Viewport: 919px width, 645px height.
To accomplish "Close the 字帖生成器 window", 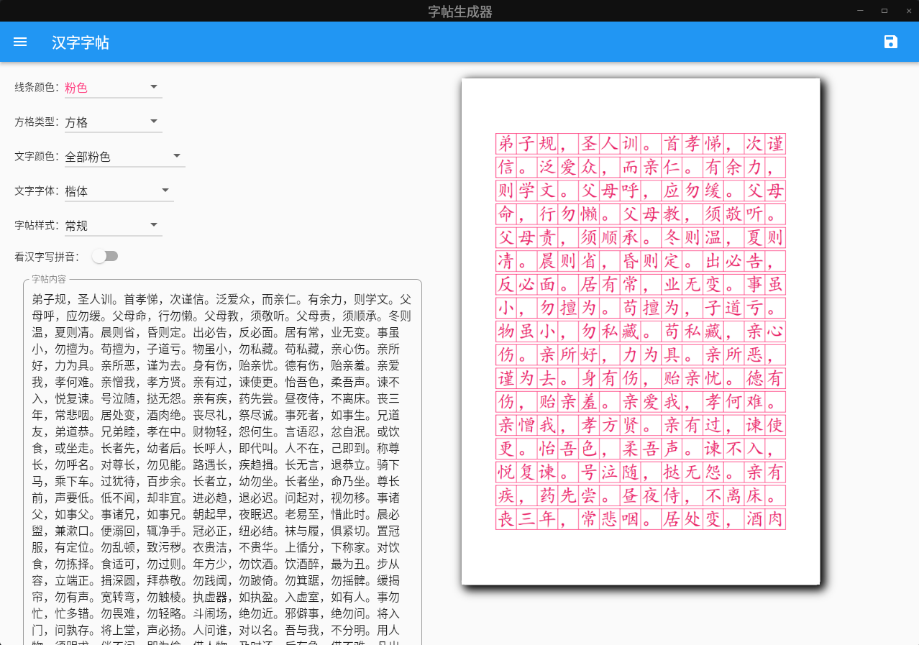I will [x=907, y=10].
